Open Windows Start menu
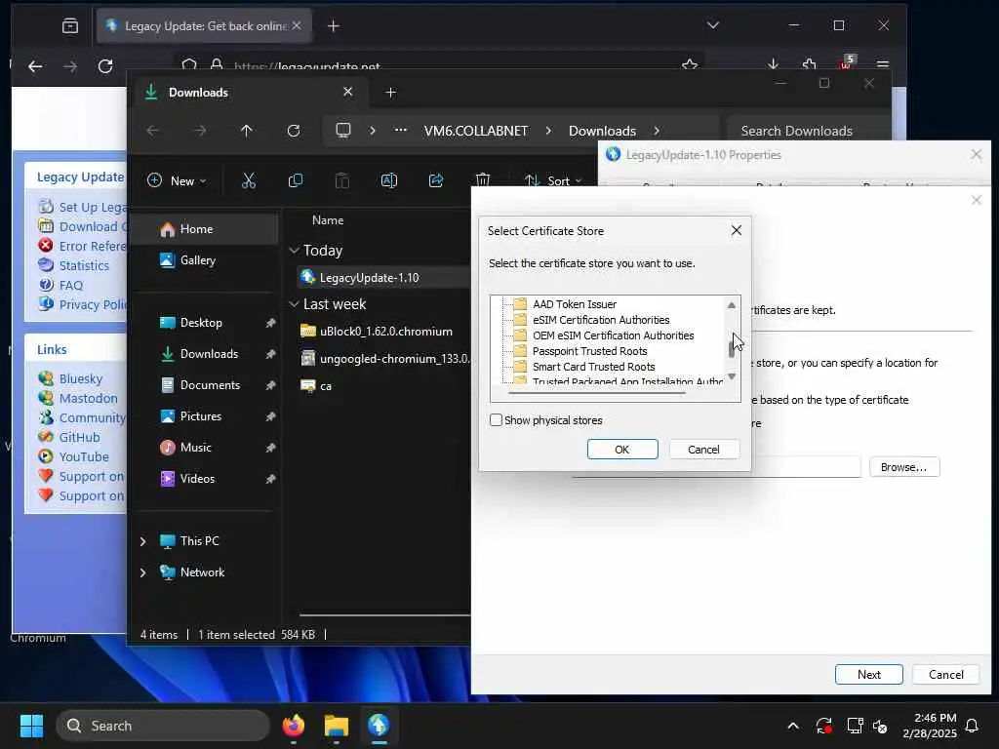Image resolution: width=999 pixels, height=749 pixels. tap(31, 726)
